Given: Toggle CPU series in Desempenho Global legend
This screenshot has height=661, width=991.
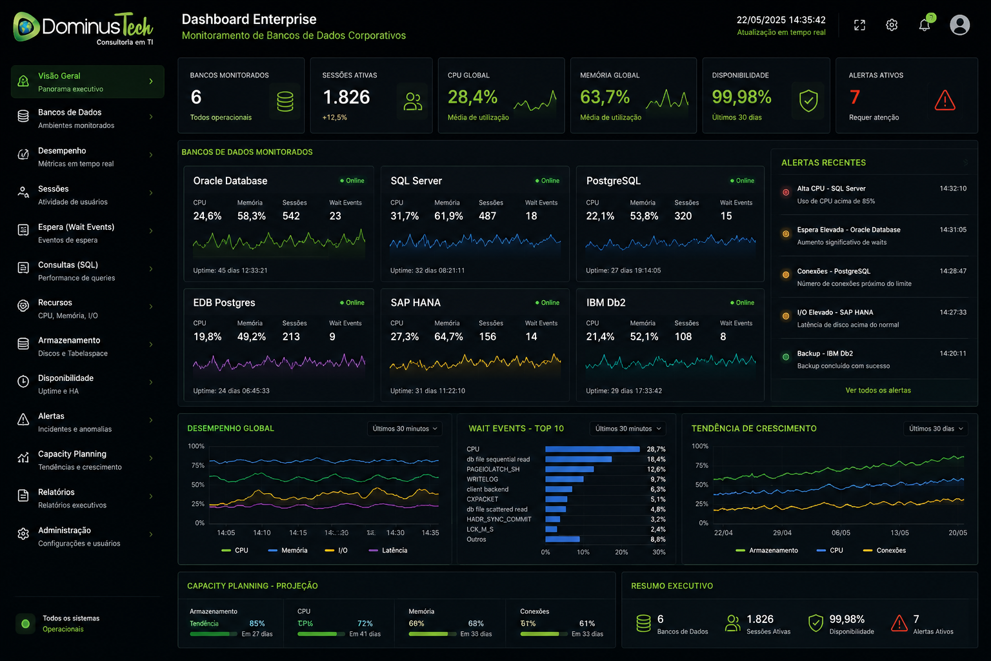Looking at the screenshot, I should click(x=235, y=551).
